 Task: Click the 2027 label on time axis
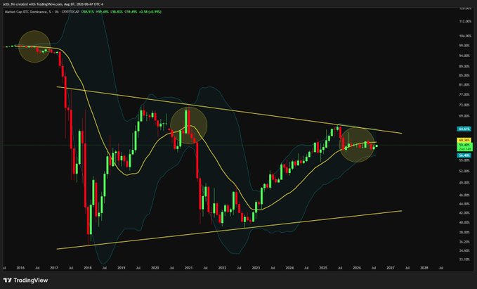391,268
